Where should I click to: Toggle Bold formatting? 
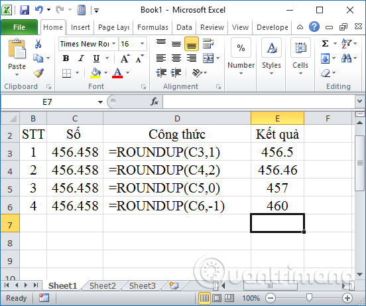[x=66, y=58]
